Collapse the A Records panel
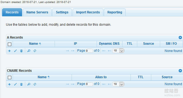Viewport: 183px width, 98px height. point(180,37)
